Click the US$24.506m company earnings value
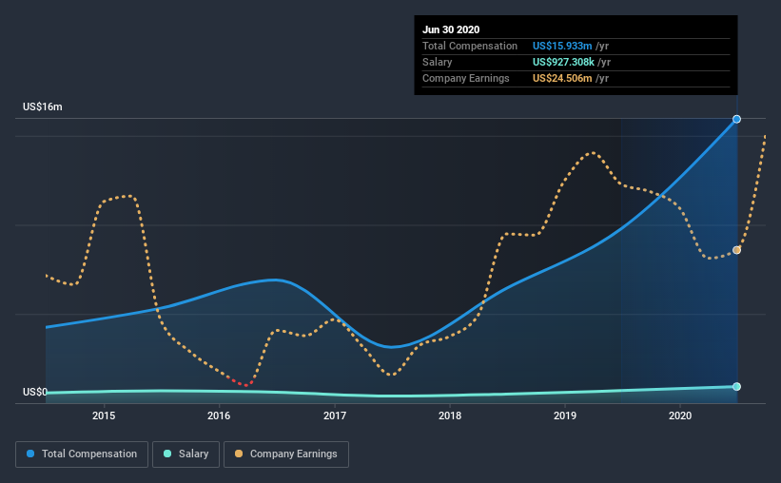This screenshot has height=483, width=781. point(562,78)
